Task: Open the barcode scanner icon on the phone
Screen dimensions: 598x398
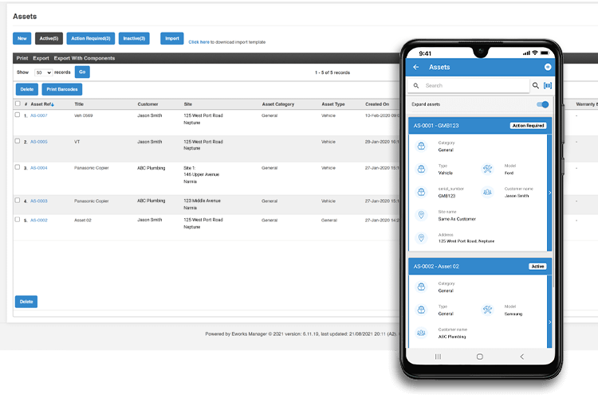Action: point(548,85)
